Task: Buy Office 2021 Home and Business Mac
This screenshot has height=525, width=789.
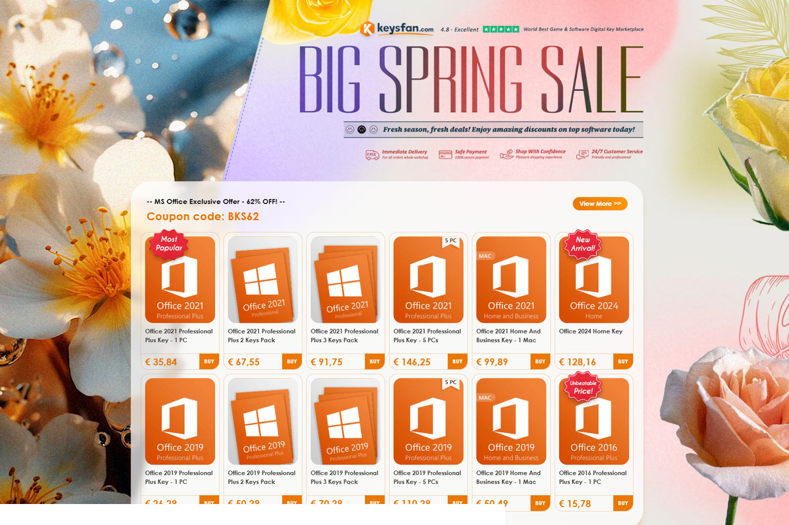Action: click(540, 362)
